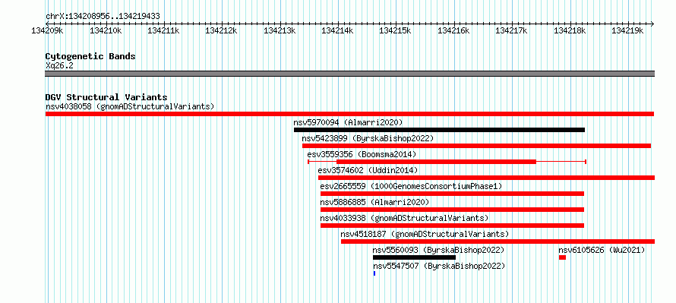The width and height of the screenshot is (676, 303).
Task: Click the esv3574602 Uddin2014 red bar
Action: 486,178
